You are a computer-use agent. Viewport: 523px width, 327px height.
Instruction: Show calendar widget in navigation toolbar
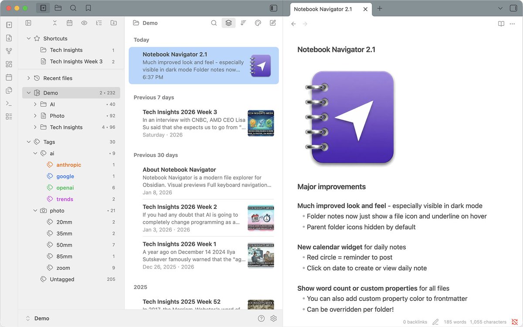tap(69, 23)
